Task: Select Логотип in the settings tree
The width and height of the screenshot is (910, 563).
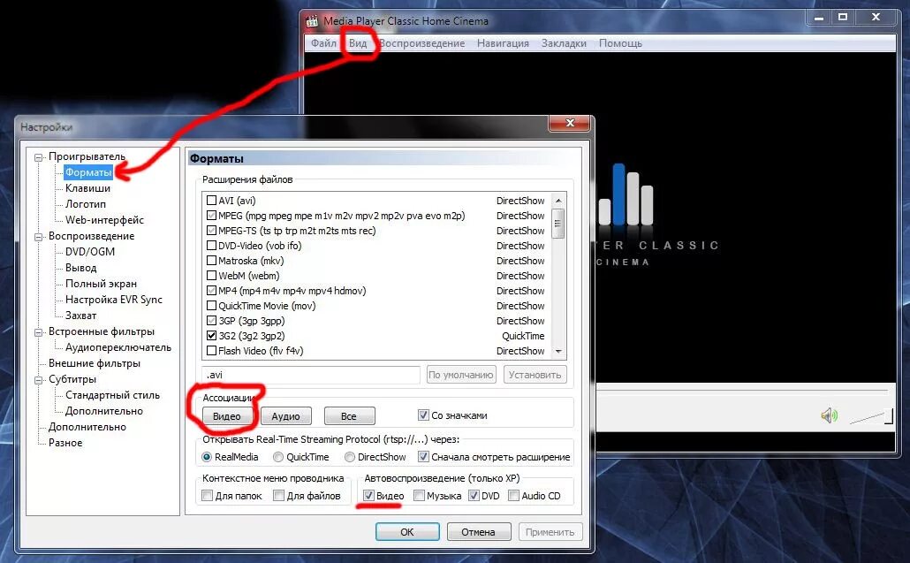Action: pyautogui.click(x=86, y=204)
